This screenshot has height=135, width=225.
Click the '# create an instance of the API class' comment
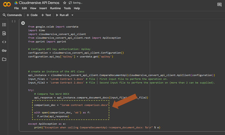click(56, 71)
